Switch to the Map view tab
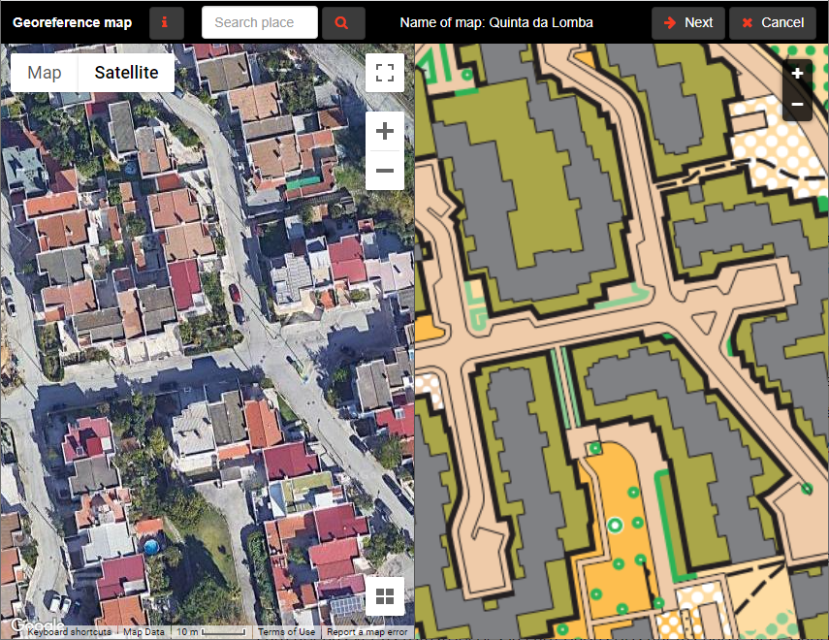 [x=45, y=73]
